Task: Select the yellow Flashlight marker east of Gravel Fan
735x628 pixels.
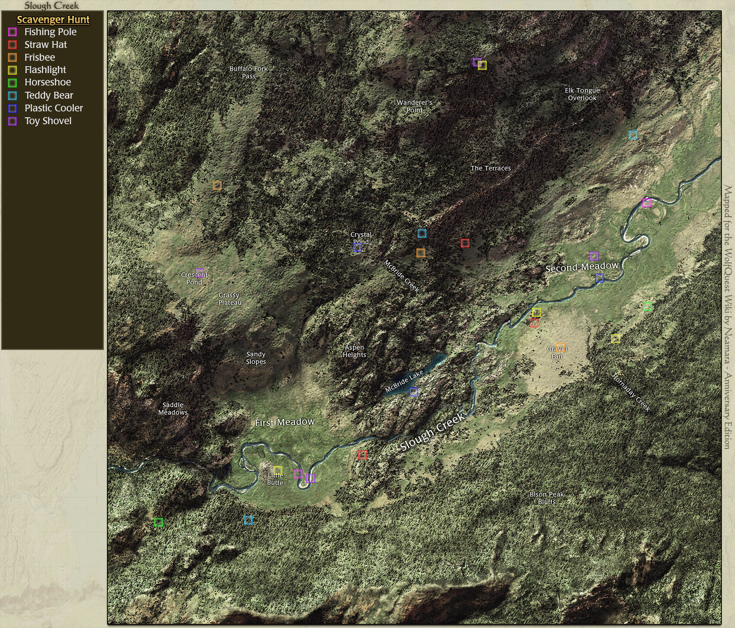Action: point(616,339)
